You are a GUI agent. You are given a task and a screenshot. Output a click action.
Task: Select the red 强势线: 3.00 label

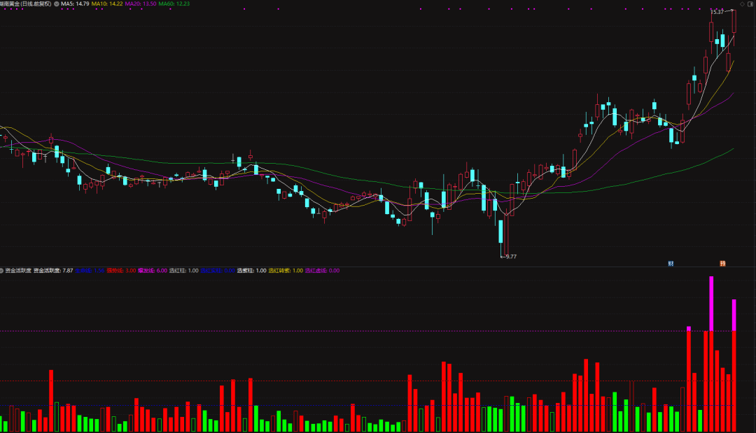(120, 270)
